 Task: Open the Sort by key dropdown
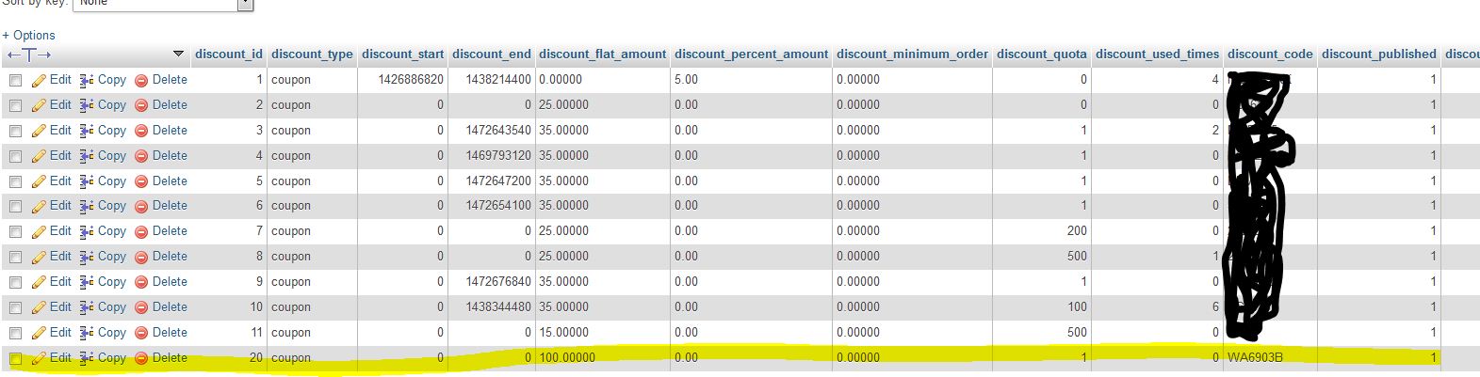pyautogui.click(x=163, y=5)
